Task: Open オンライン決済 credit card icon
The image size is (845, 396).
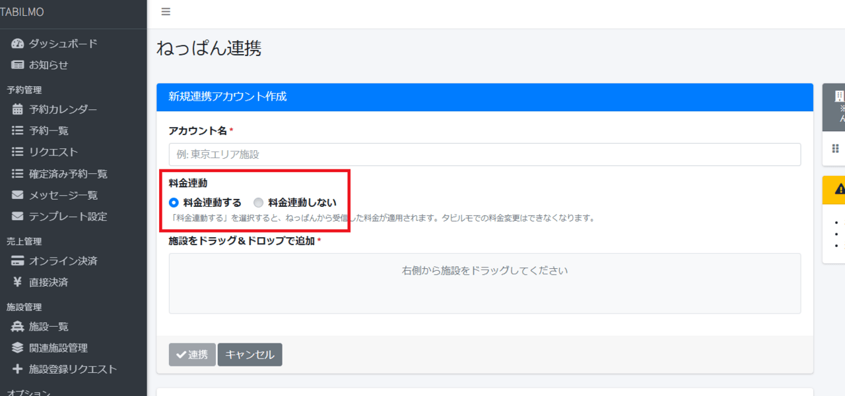Action: pyautogui.click(x=18, y=261)
